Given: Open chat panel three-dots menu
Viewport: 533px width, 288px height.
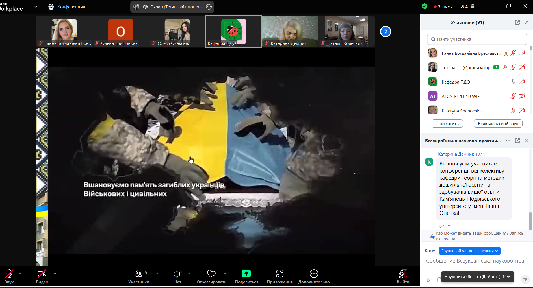Looking at the screenshot, I should coord(508,141).
